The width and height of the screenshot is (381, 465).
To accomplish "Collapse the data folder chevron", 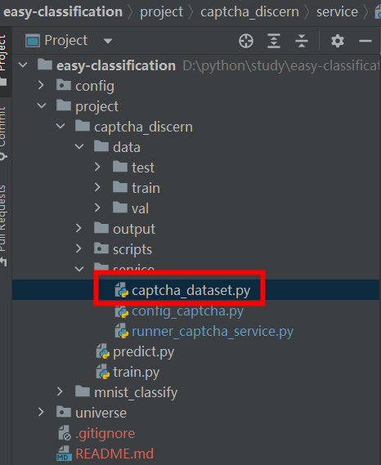I will [x=79, y=147].
